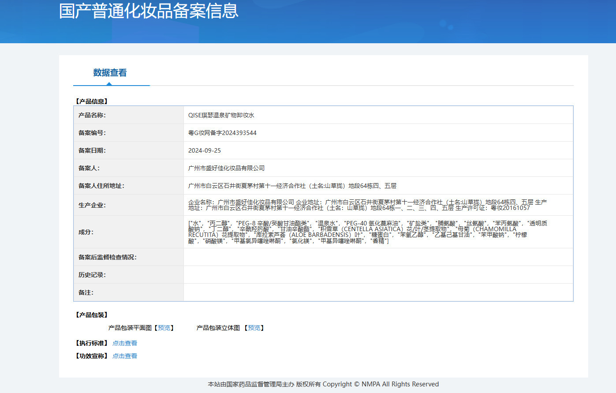Preview the 产品包装立体图 image
This screenshot has height=393, width=616.
click(254, 328)
